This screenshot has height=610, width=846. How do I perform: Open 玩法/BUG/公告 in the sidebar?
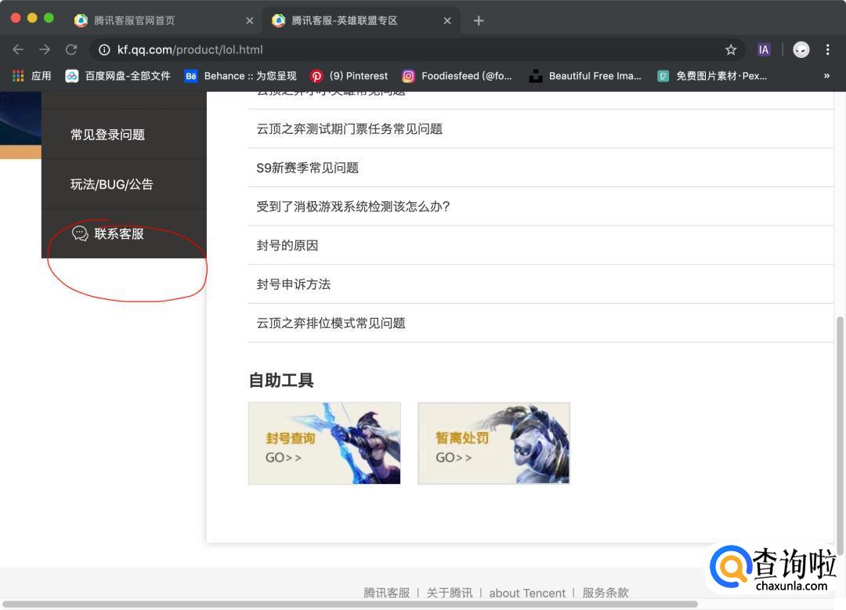click(x=124, y=184)
